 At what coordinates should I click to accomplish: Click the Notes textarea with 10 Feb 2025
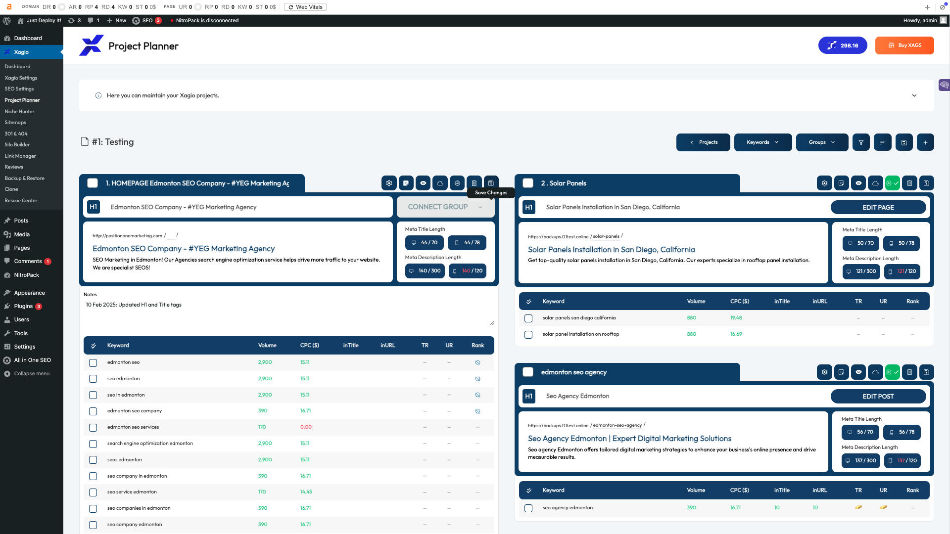pyautogui.click(x=289, y=312)
